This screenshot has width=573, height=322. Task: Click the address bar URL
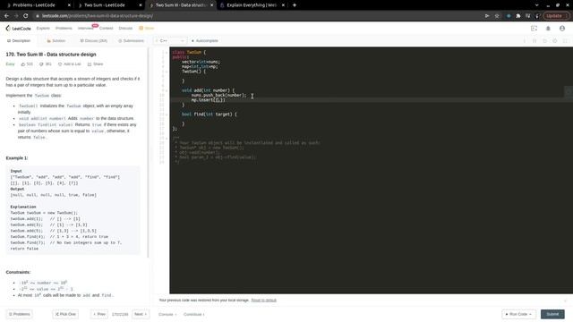[98, 16]
